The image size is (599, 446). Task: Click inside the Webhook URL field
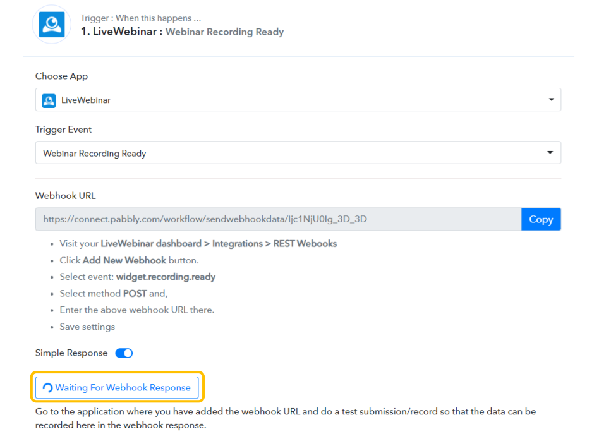pyautogui.click(x=278, y=219)
